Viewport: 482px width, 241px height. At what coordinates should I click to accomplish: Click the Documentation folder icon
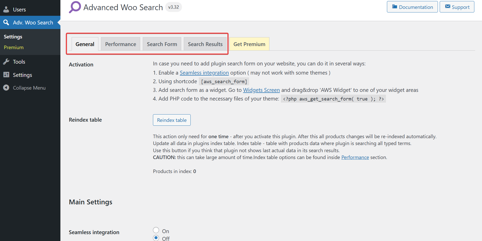[x=395, y=7]
